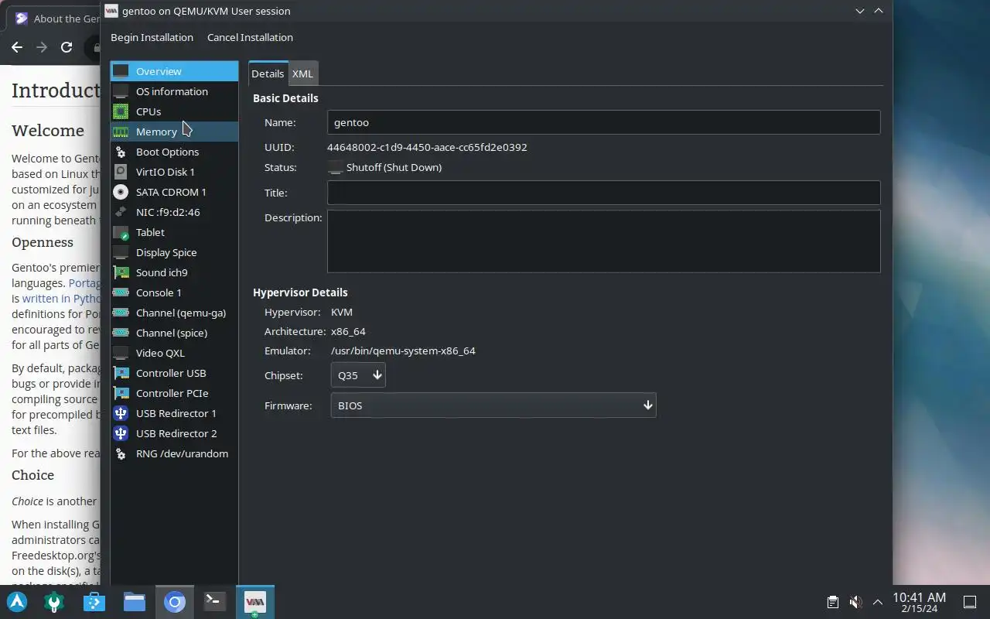
Task: Click the Title input field
Action: (x=603, y=193)
